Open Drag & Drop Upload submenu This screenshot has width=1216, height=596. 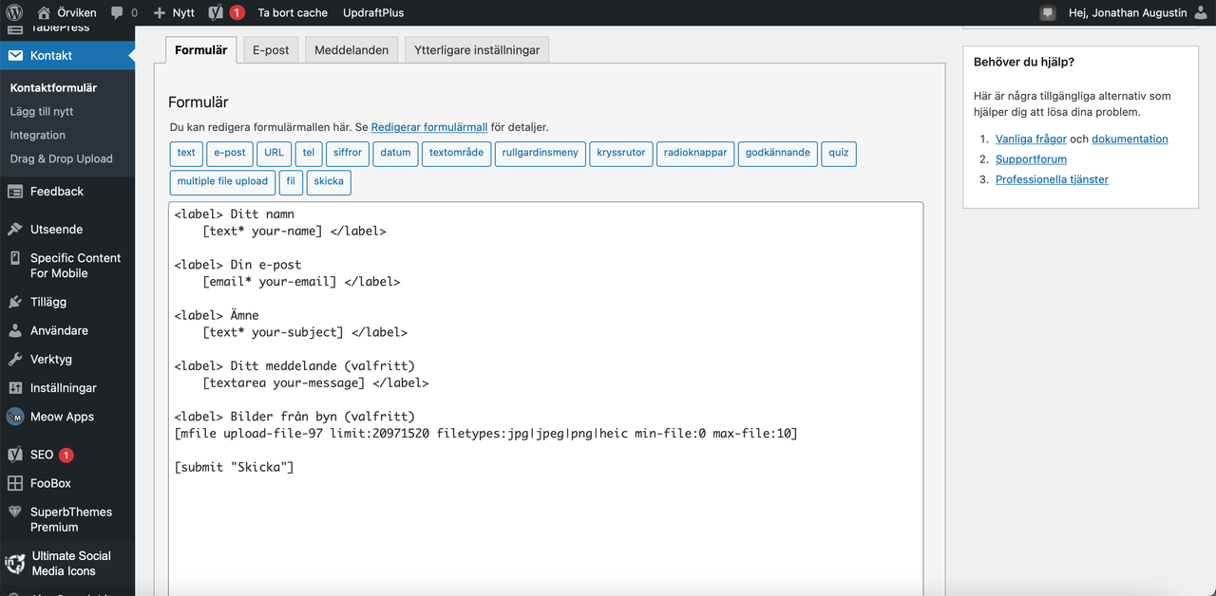tap(61, 159)
